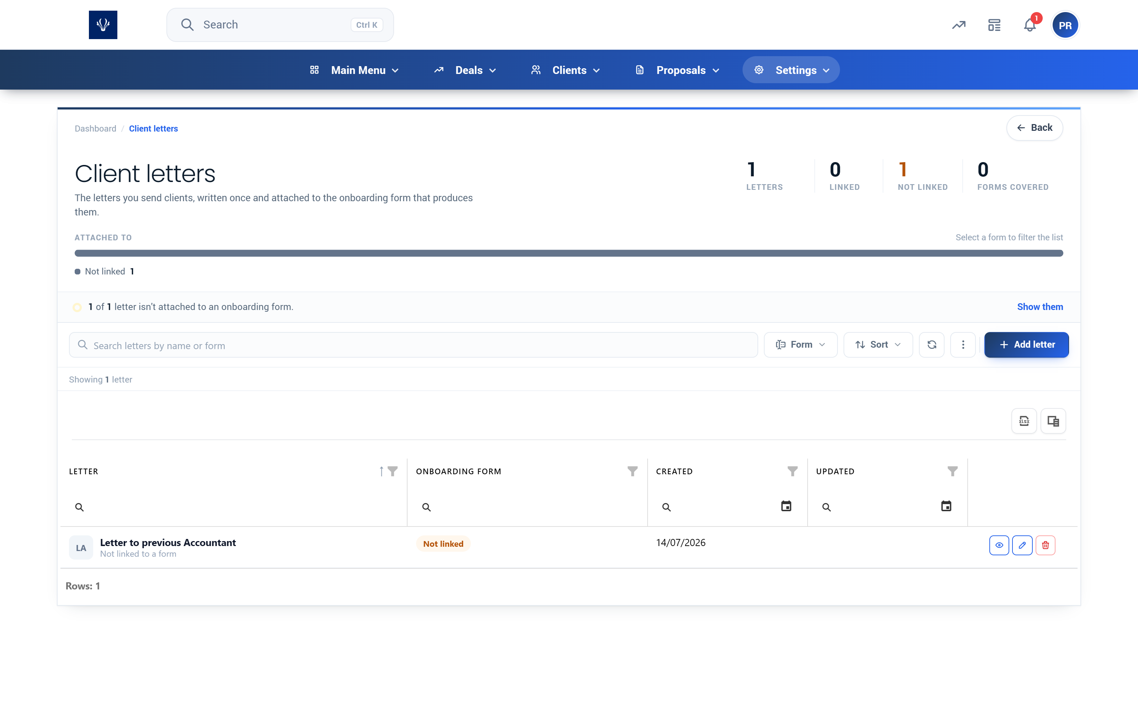Click the Add letter button

point(1027,345)
